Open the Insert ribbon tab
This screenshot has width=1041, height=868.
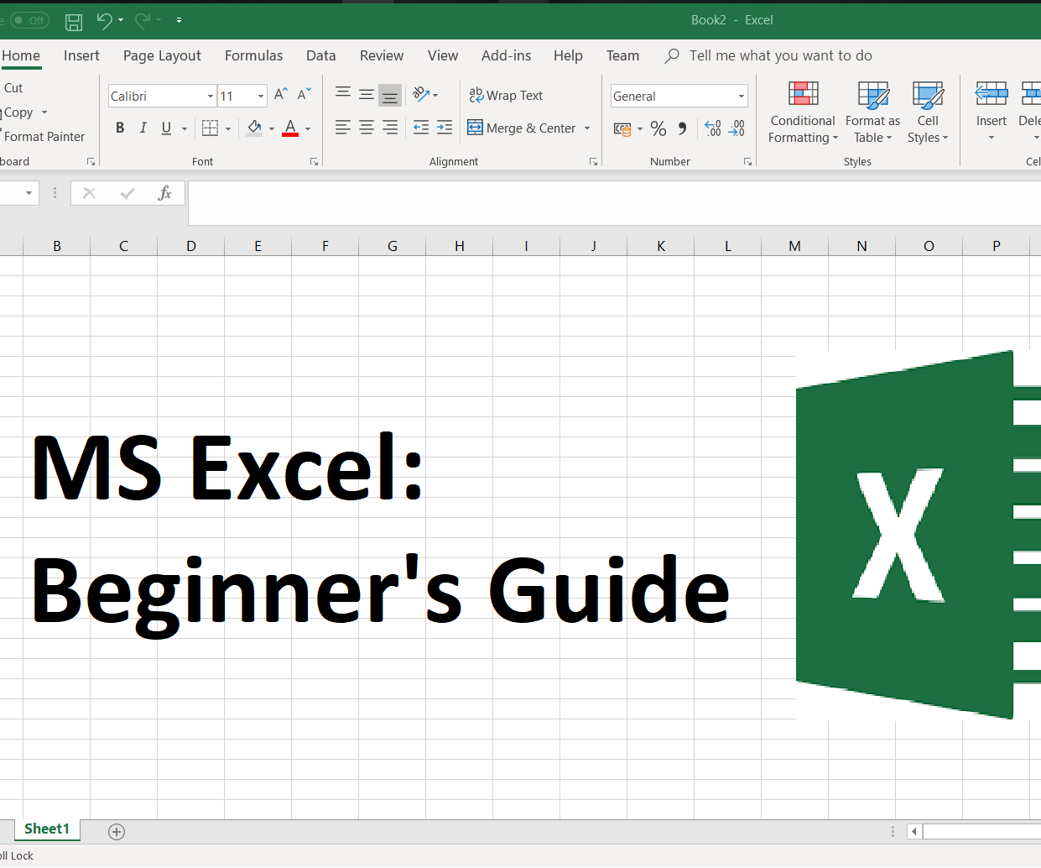coord(81,55)
